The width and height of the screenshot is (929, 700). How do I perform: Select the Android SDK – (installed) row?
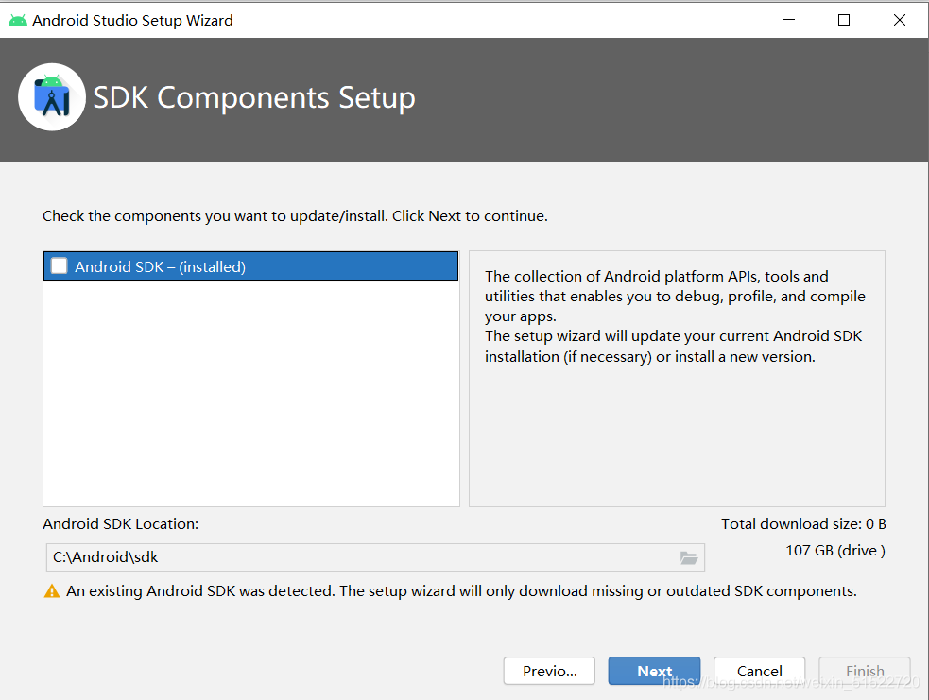[x=250, y=265]
